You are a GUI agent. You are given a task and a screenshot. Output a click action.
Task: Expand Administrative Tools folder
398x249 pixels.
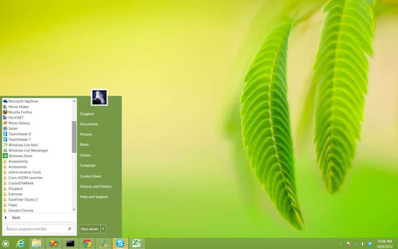22,172
